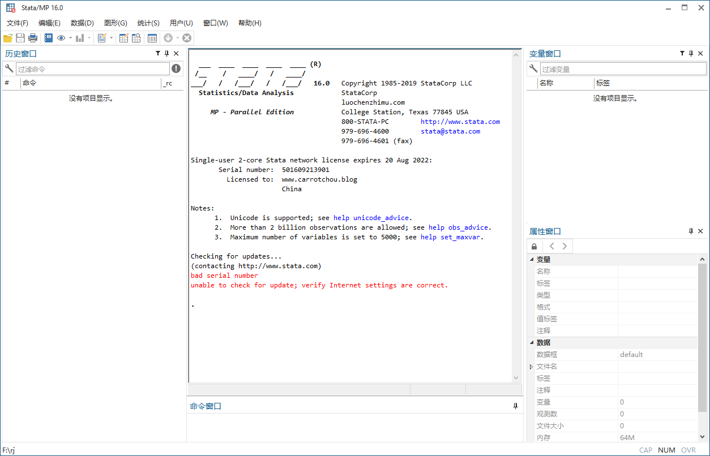Click the Break X circle icon
This screenshot has height=456, width=710.
click(x=187, y=38)
